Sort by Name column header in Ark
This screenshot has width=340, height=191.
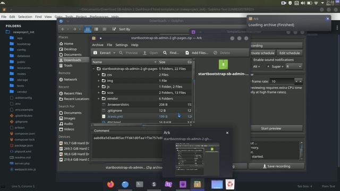(x=124, y=62)
